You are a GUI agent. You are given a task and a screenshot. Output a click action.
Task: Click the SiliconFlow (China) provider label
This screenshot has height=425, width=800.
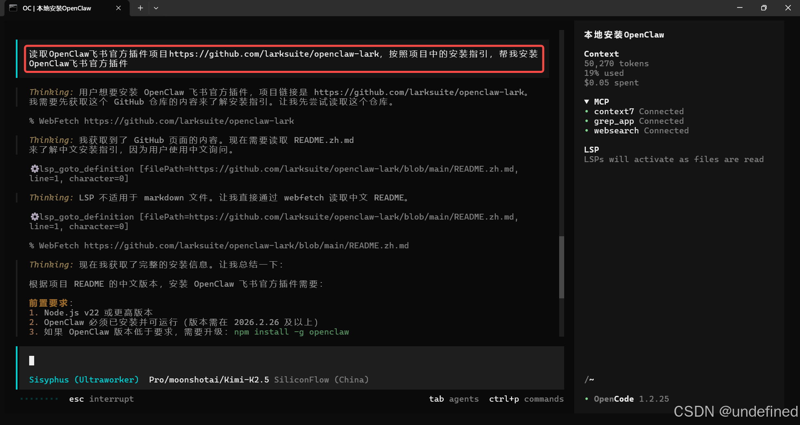pos(321,380)
